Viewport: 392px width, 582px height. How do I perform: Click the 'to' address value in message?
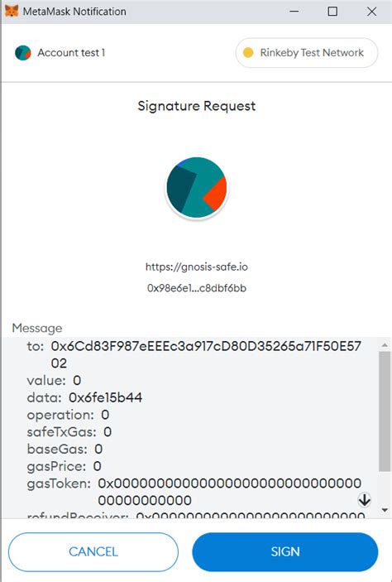[206, 354]
